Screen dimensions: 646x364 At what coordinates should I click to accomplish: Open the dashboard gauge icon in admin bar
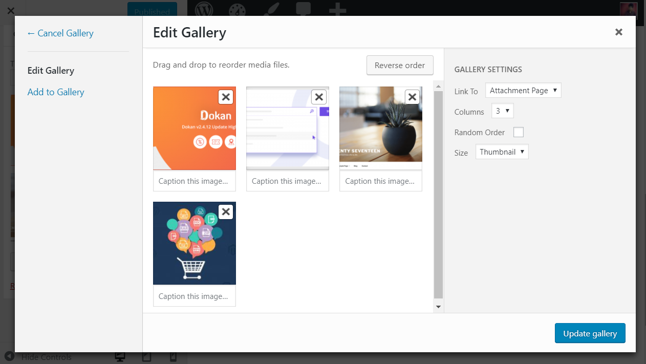click(237, 10)
